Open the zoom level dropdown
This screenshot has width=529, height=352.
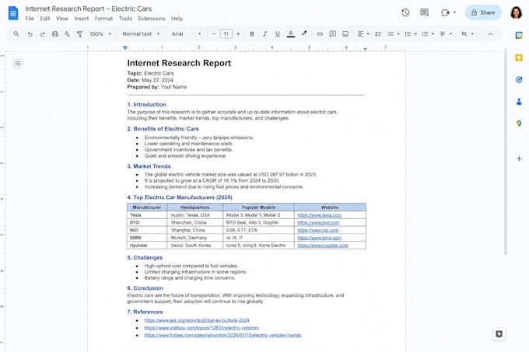click(x=100, y=34)
